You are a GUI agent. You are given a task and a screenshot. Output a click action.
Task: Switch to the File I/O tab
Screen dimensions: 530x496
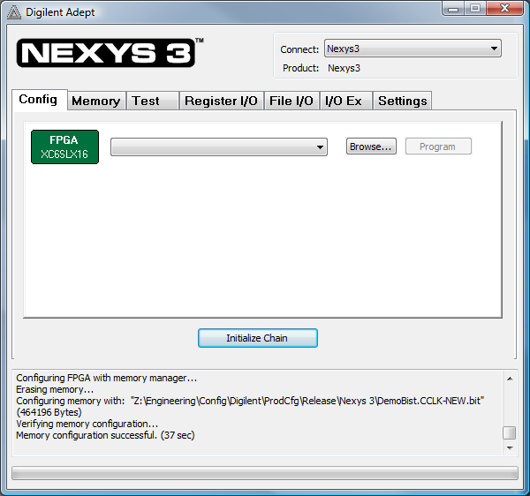[291, 101]
